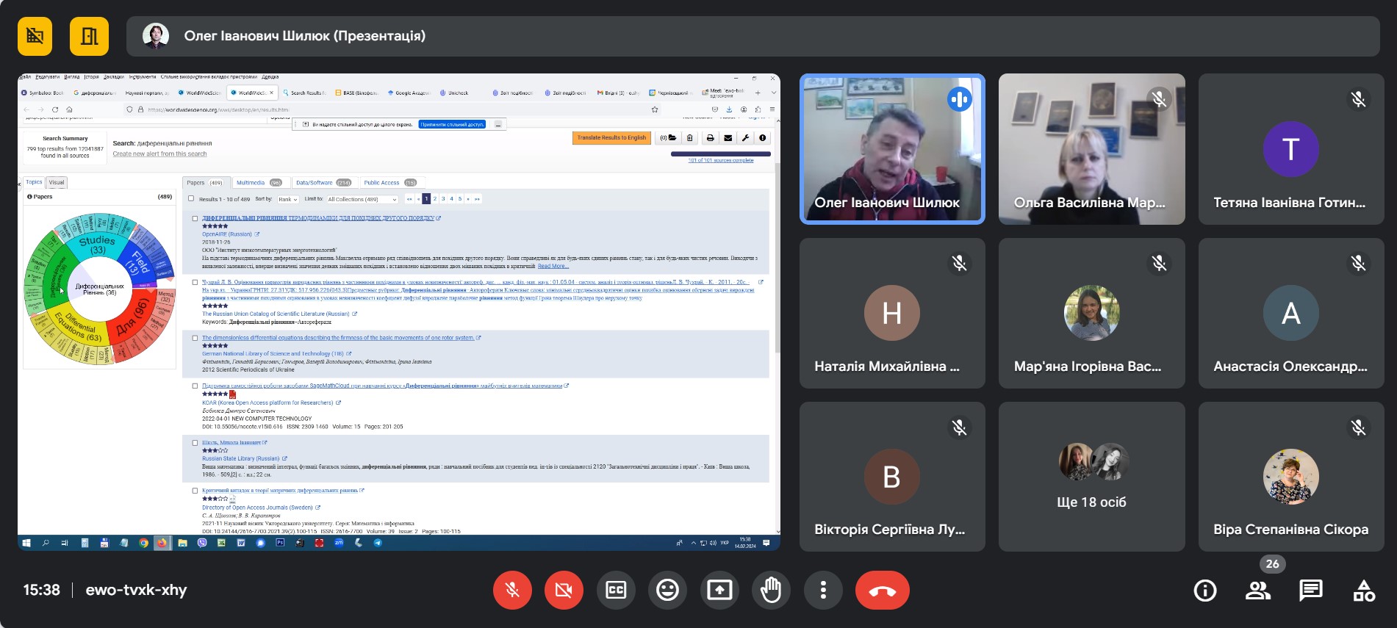
Task: Click the second yellow icon next to presenter name
Action: 89,36
